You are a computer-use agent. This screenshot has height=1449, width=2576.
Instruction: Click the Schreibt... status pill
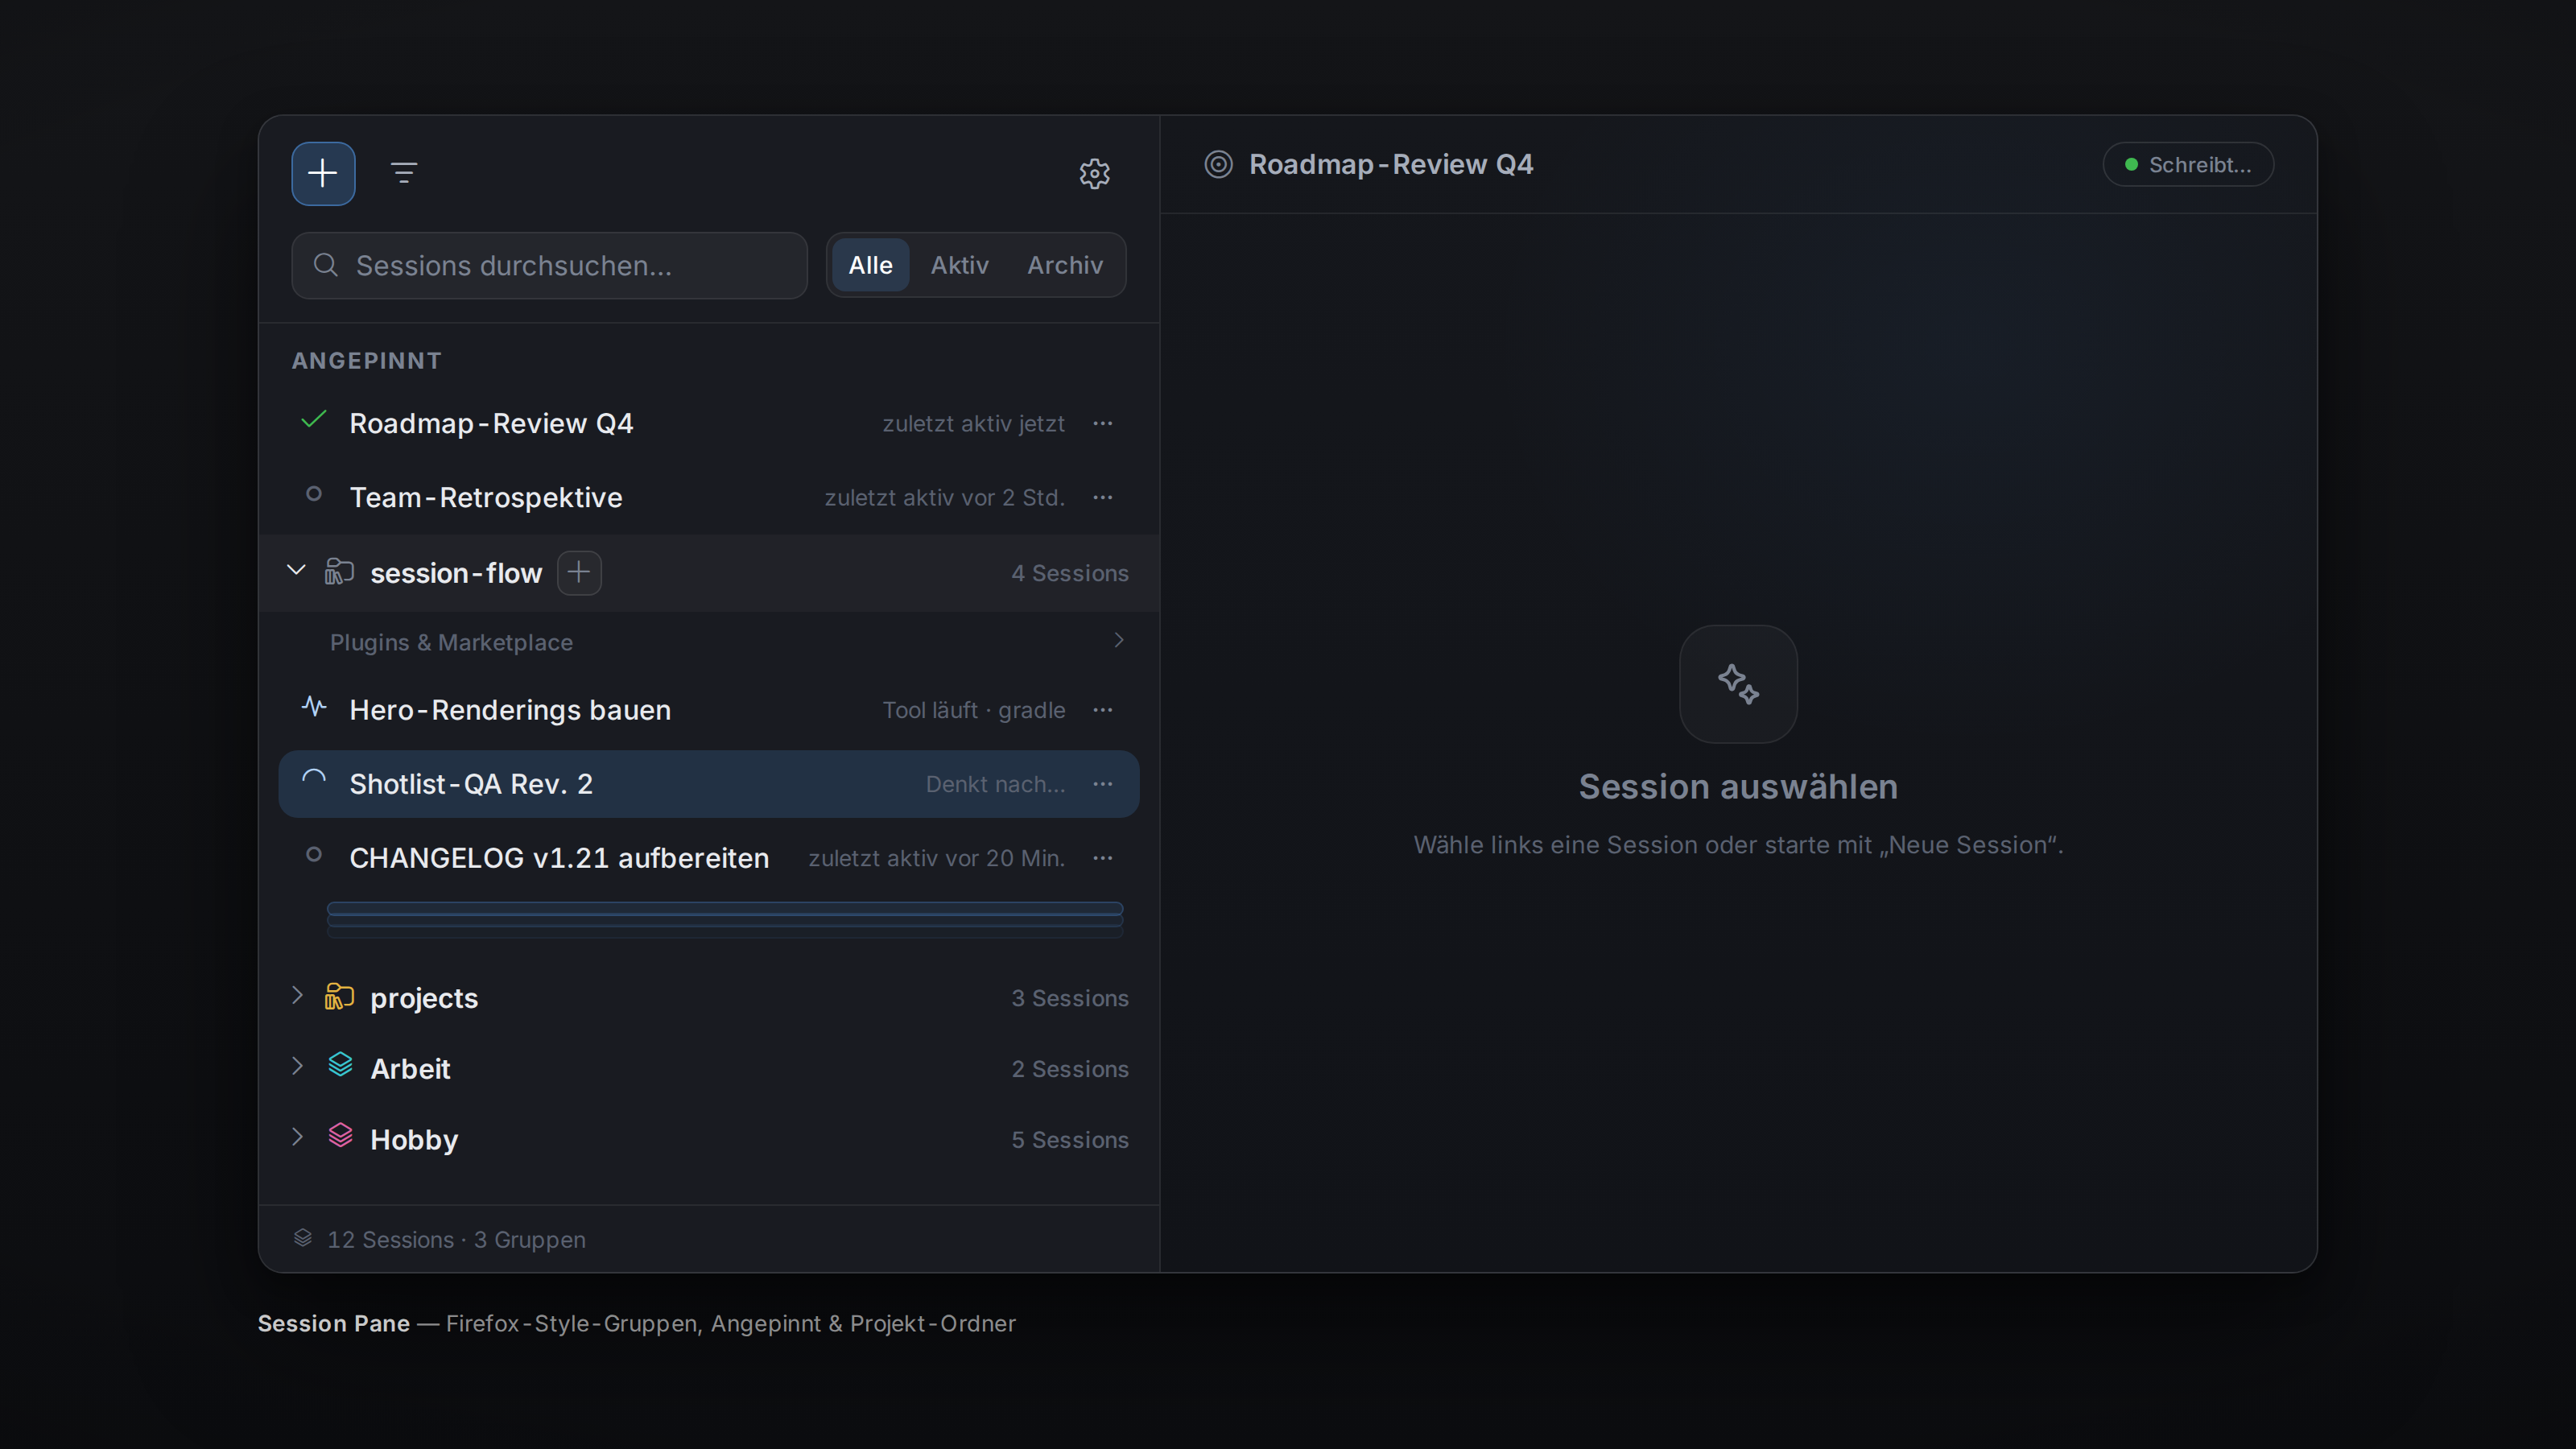(x=2188, y=165)
